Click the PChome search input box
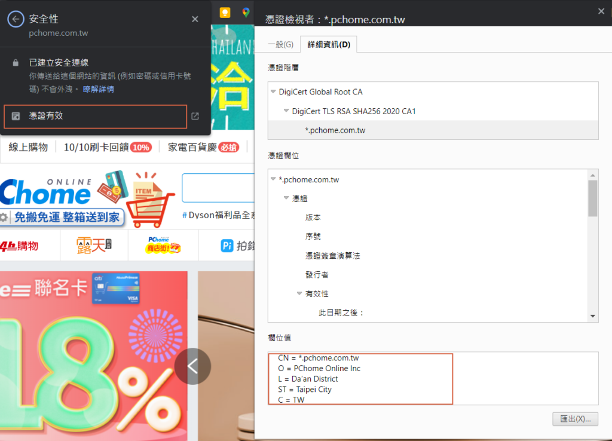The width and height of the screenshot is (612, 441). pos(218,188)
